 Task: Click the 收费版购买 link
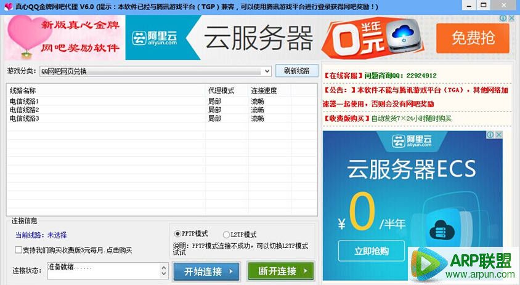[388, 118]
